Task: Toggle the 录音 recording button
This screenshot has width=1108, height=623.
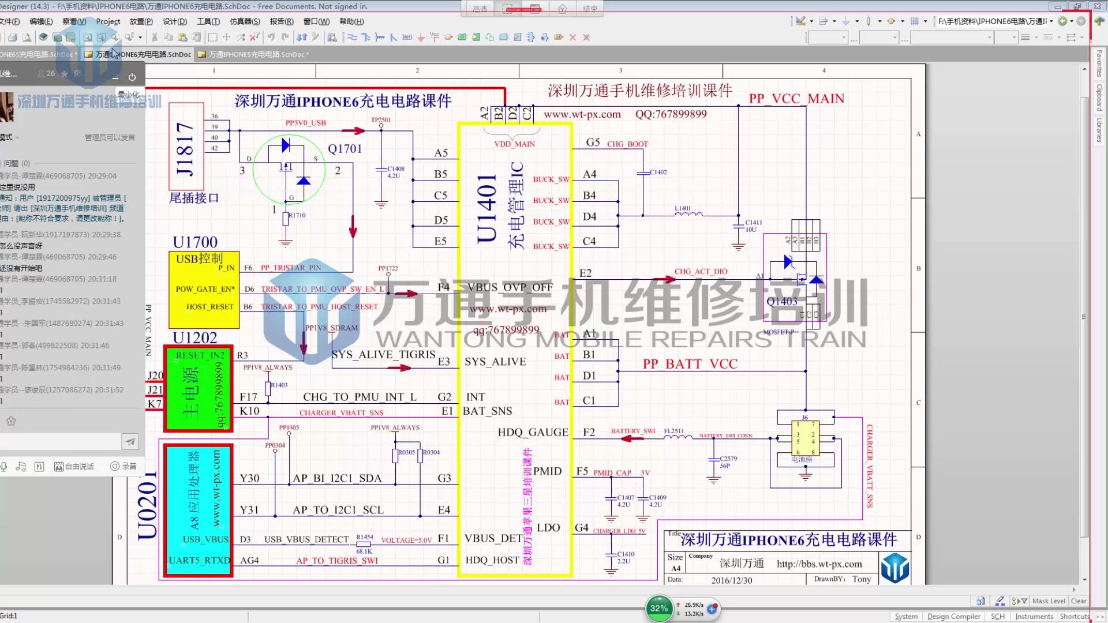Action: tap(123, 466)
